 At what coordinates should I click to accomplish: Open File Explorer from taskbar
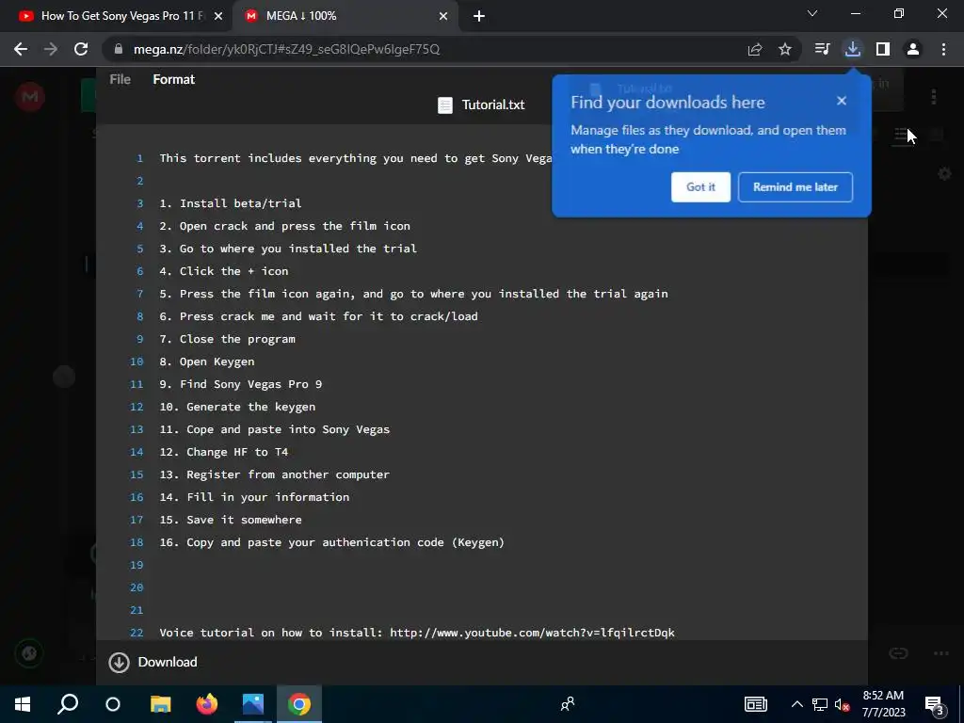pyautogui.click(x=160, y=704)
